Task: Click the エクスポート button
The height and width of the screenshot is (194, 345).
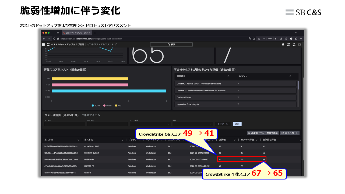Action: click(290, 133)
